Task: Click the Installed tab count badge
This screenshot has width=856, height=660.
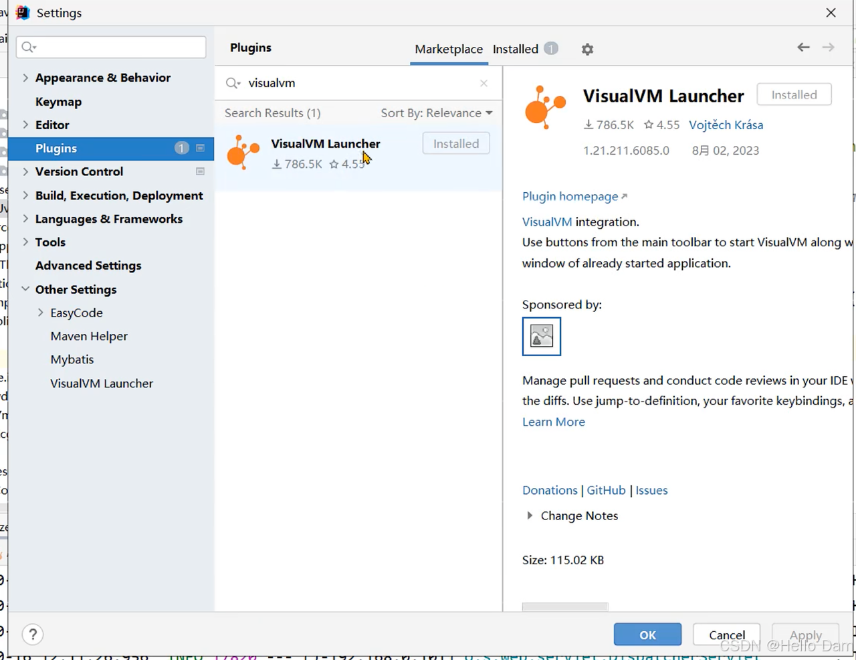Action: click(x=551, y=48)
